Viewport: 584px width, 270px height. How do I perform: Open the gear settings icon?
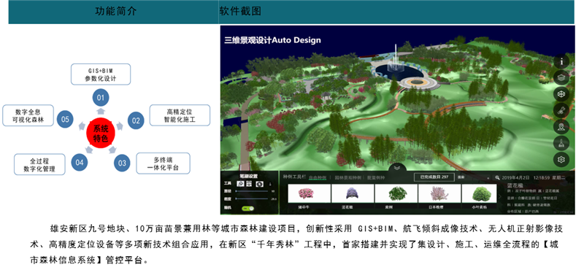(x=561, y=159)
